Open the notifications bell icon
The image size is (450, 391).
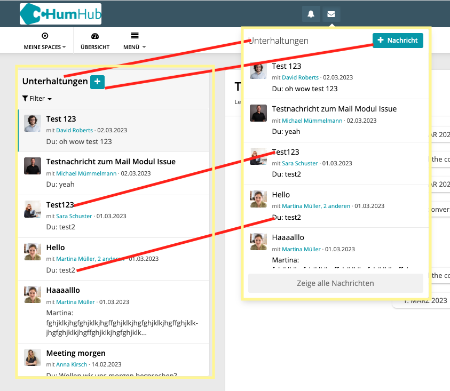(x=311, y=14)
